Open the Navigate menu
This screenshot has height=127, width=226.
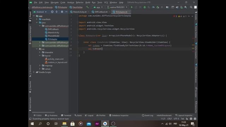pos(55,2)
